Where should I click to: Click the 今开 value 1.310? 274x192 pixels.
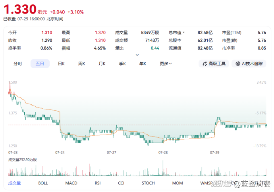pos(47,33)
